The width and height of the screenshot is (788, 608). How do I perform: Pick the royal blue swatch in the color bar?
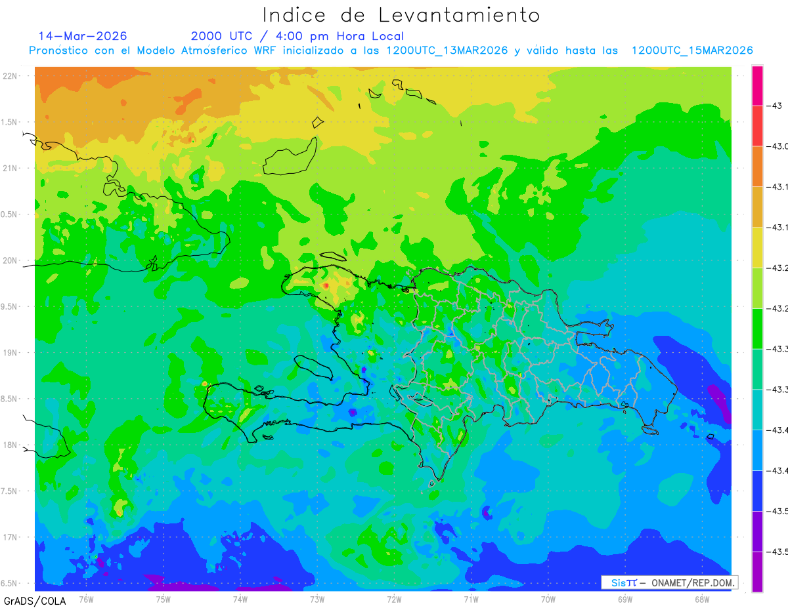pos(757,490)
